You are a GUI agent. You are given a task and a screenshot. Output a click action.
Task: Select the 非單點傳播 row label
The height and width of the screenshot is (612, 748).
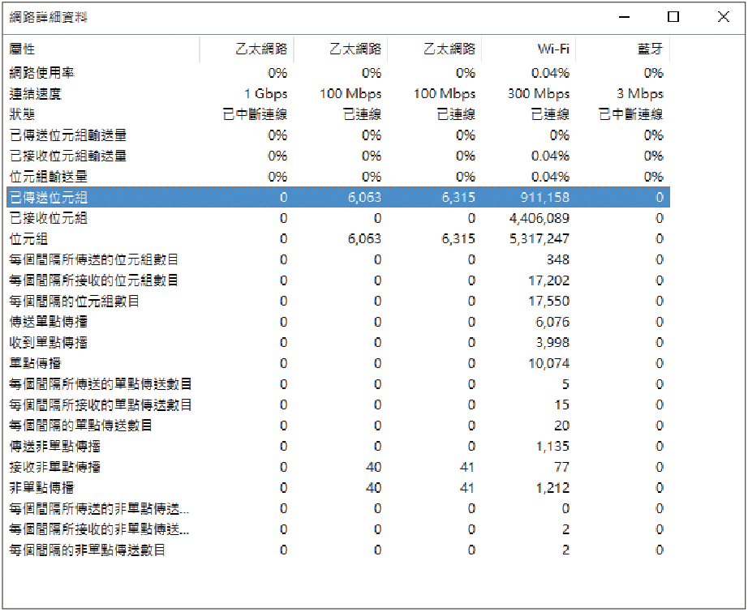click(x=42, y=488)
